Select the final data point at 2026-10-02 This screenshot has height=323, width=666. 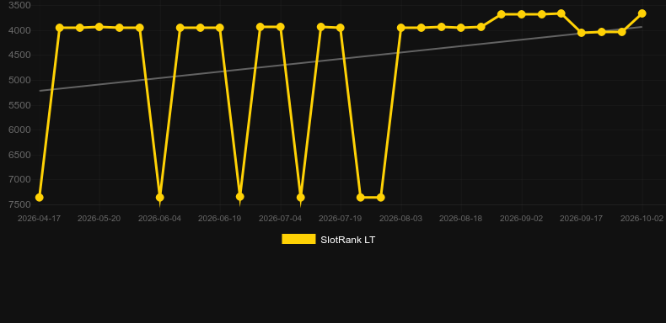[x=642, y=13]
